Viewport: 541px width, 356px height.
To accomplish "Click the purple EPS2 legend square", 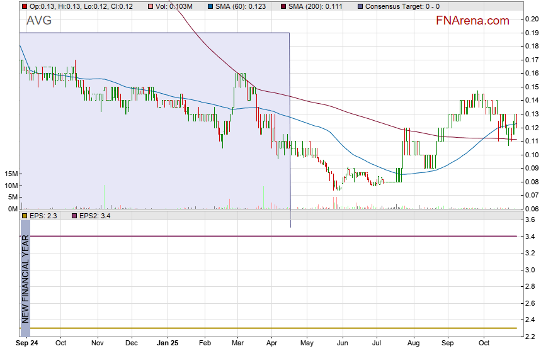I will pyautogui.click(x=74, y=216).
